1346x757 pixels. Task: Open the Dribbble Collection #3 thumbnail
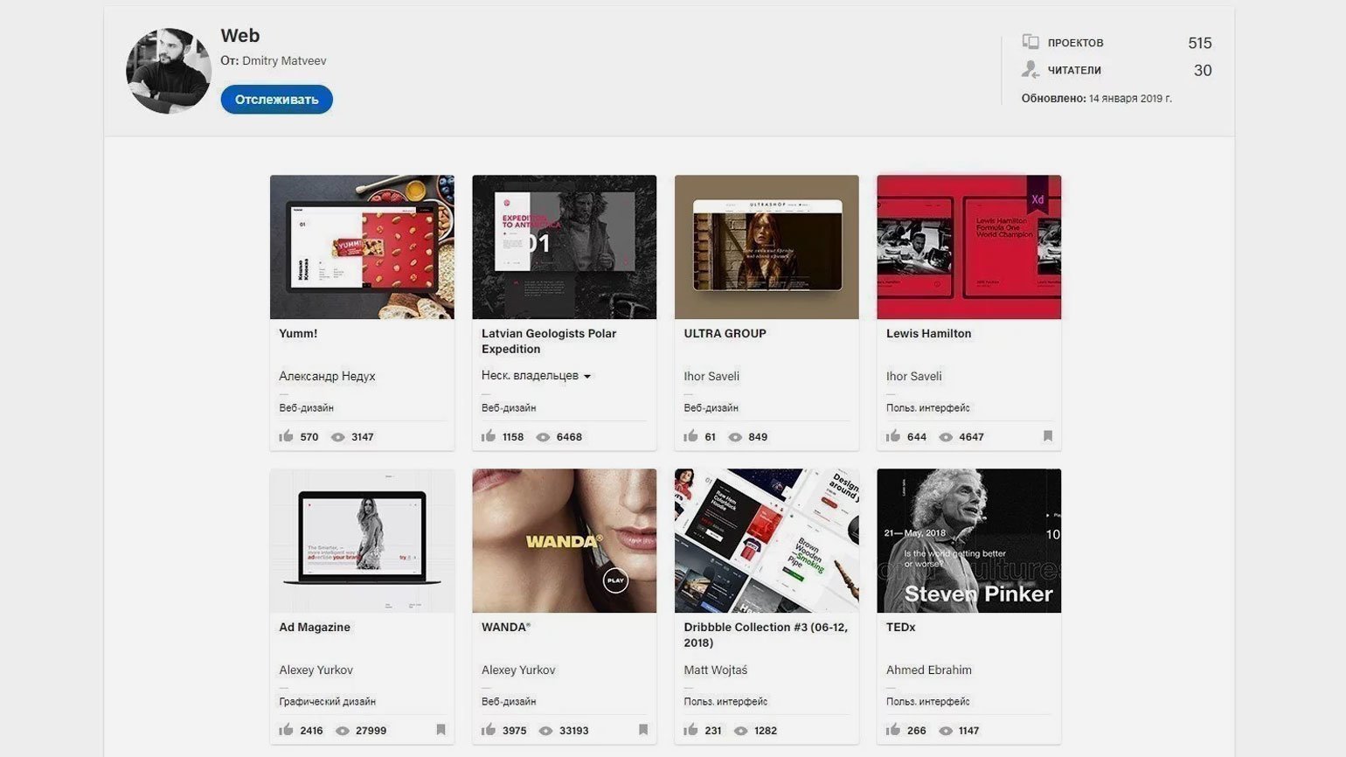(767, 540)
